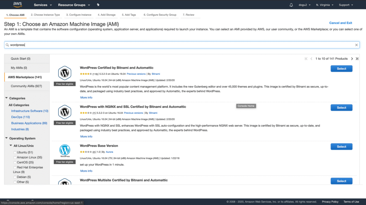Toggle Red Hat Enterprise Linux checkbox
Viewport: 366px width, 205px height.
(x=15, y=167)
